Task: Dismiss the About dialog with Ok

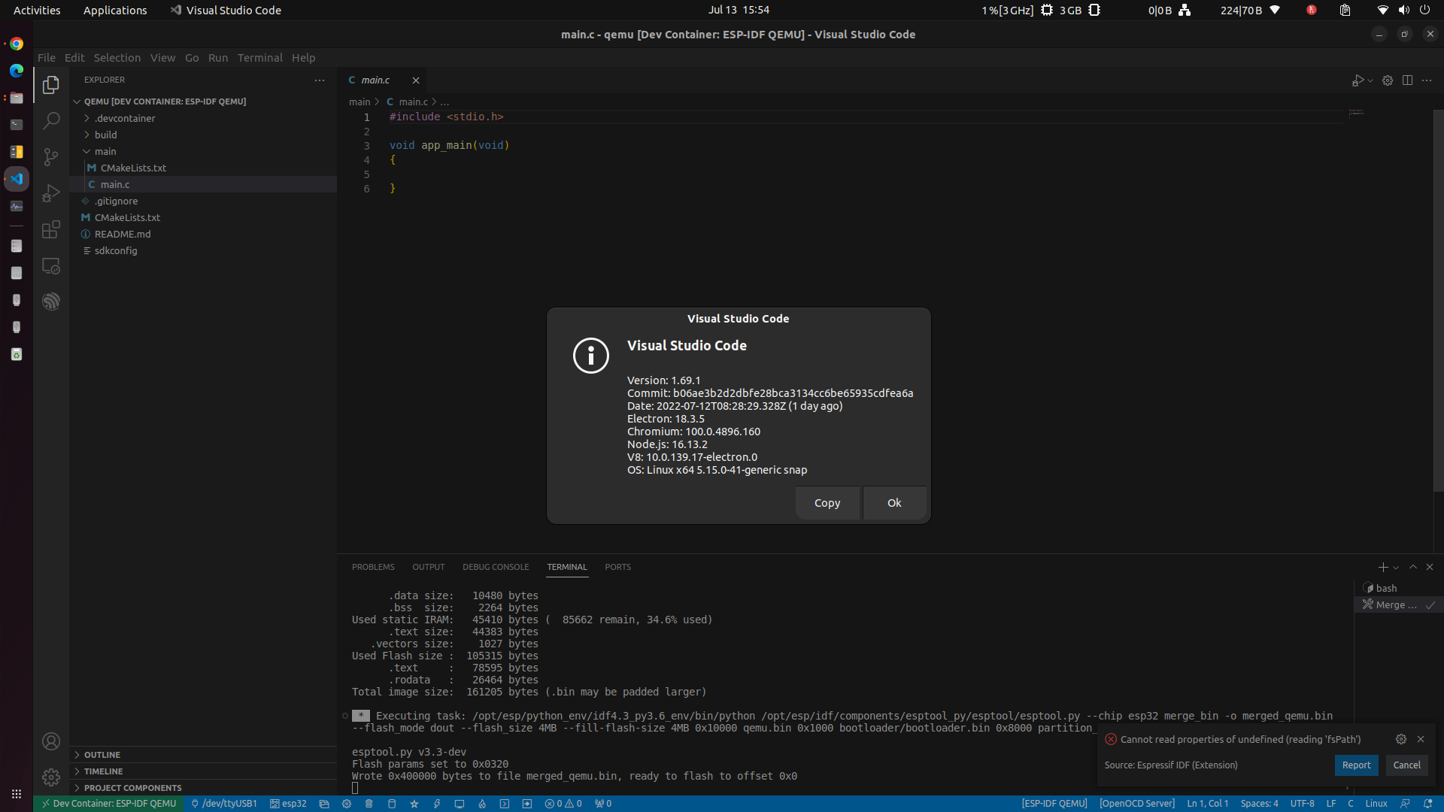Action: click(x=893, y=502)
